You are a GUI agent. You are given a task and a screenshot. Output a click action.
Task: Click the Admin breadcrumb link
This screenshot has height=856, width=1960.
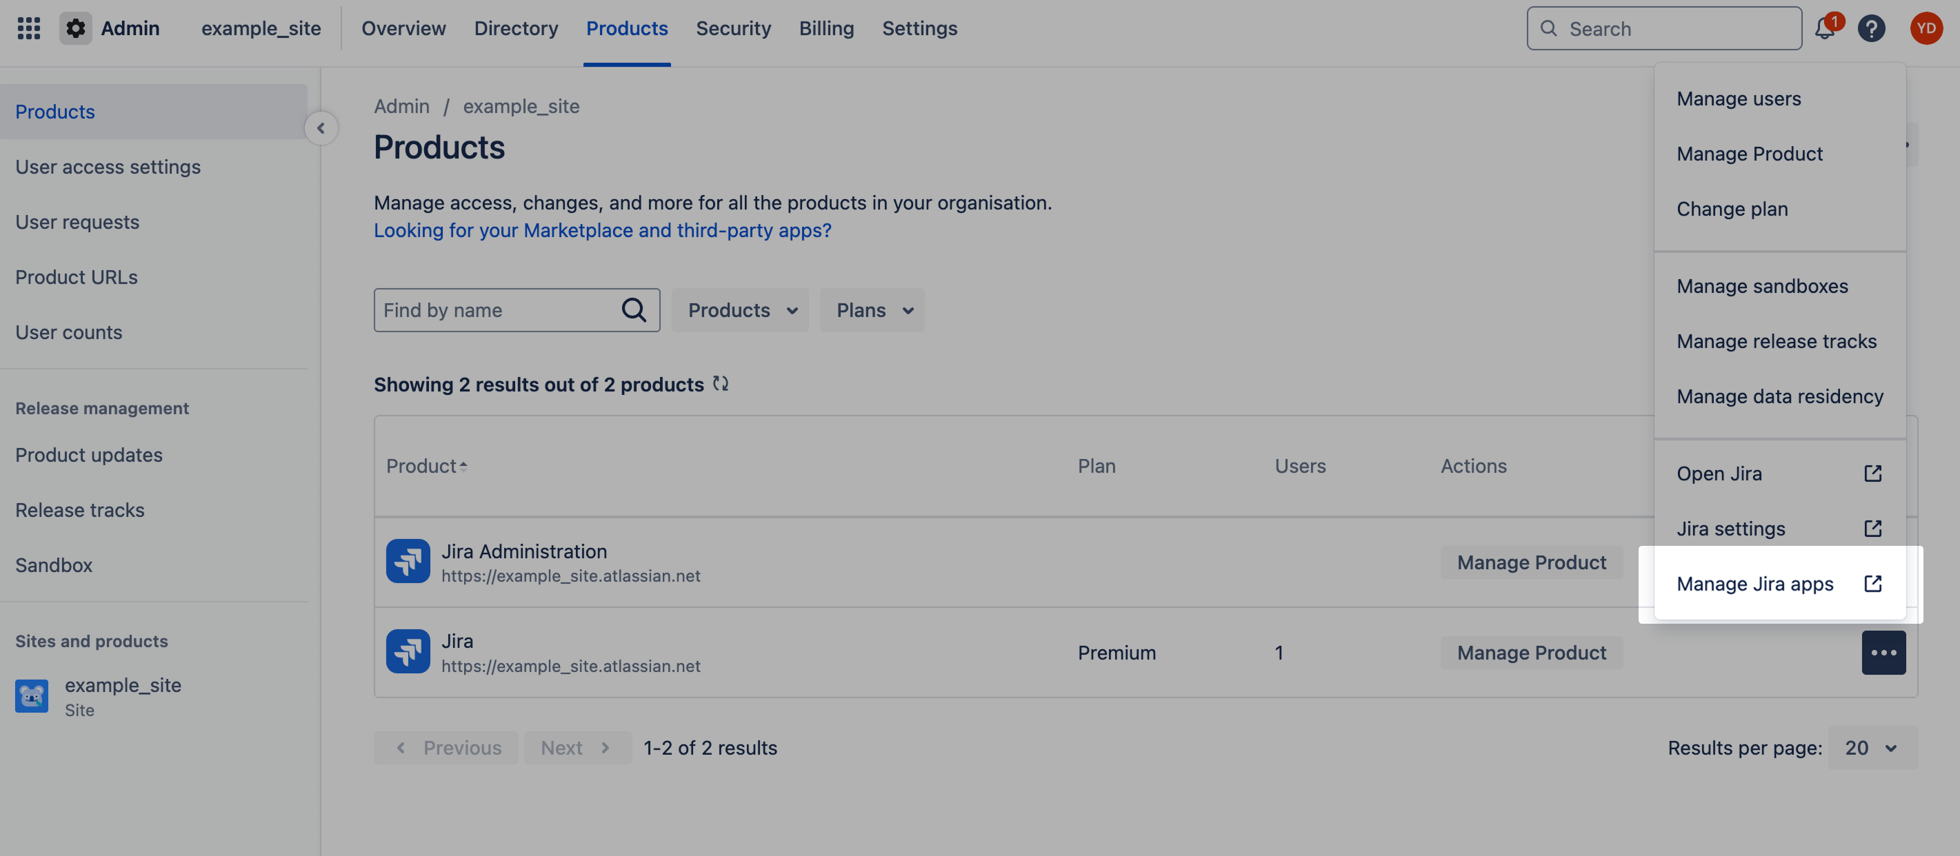(x=402, y=106)
